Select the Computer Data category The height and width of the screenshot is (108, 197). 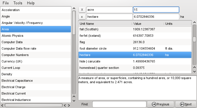[x=36, y=42]
